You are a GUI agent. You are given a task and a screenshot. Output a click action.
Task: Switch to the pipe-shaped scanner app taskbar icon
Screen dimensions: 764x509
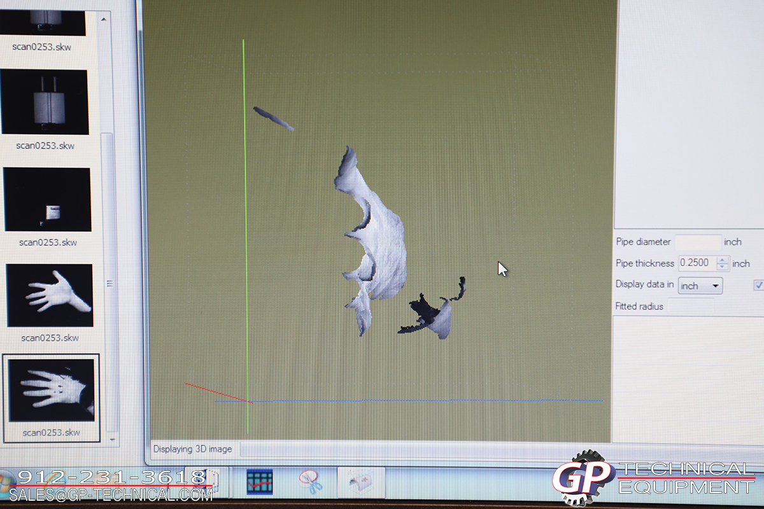361,482
